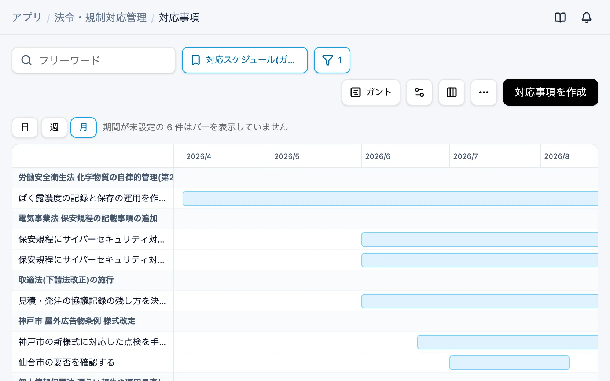Open the ガント view type dropdown
Screen dimensions: 610x381
point(371,92)
